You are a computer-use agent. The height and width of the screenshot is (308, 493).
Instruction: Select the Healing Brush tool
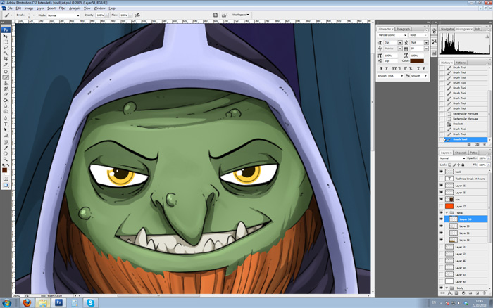[x=6, y=72]
